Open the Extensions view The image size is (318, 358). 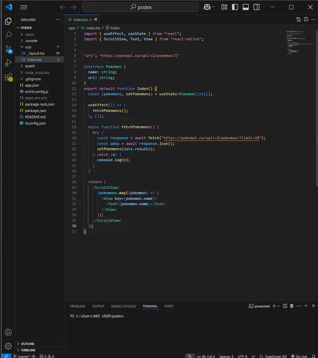click(8, 77)
